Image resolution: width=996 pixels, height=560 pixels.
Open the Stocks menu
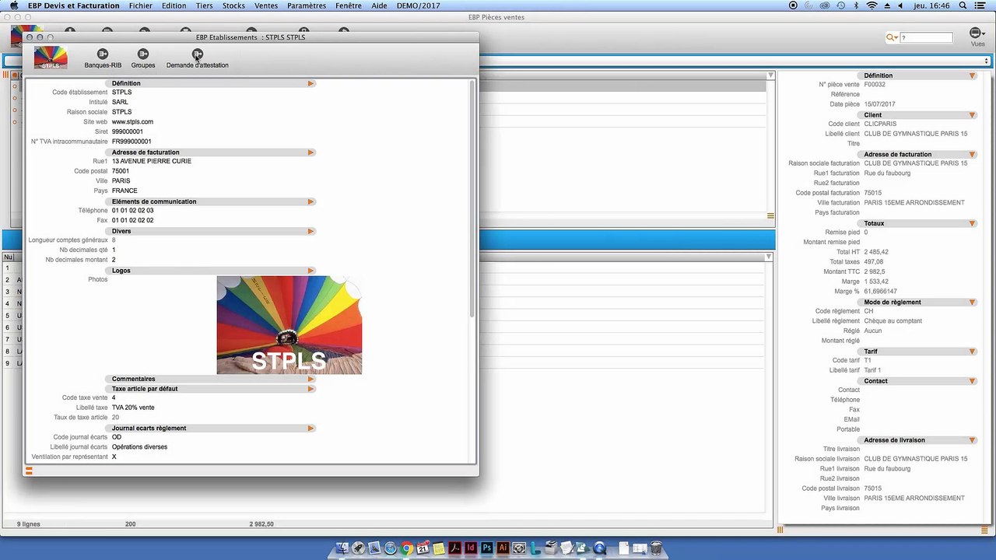point(233,5)
